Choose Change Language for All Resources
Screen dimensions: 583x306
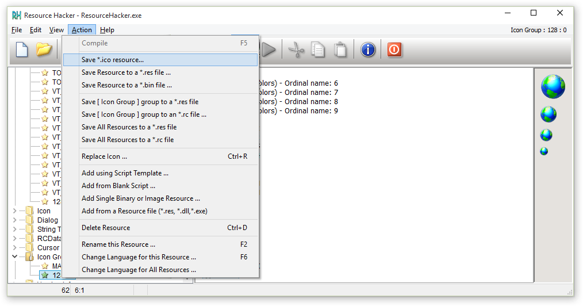(x=160, y=270)
